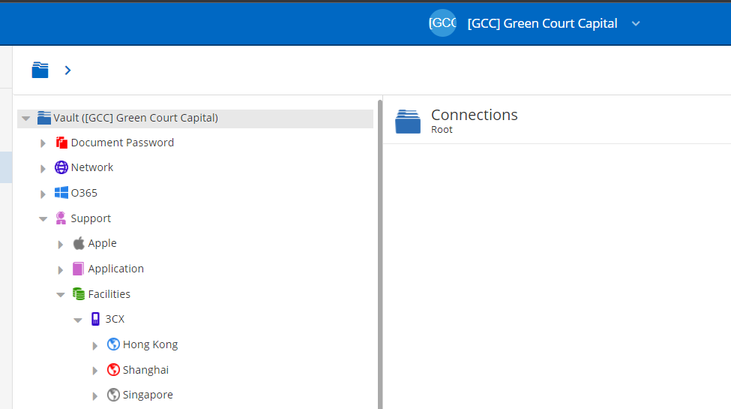Select the Application tree item
This screenshot has width=731, height=409.
click(x=115, y=269)
